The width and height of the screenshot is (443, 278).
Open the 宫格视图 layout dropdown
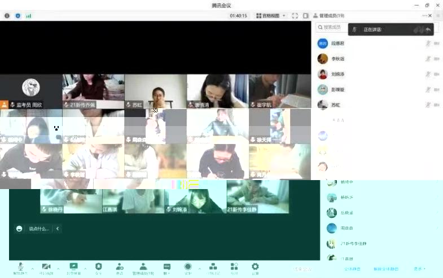[271, 16]
